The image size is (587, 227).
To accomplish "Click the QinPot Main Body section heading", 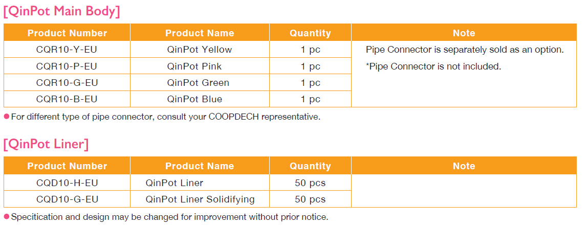I will click(61, 11).
